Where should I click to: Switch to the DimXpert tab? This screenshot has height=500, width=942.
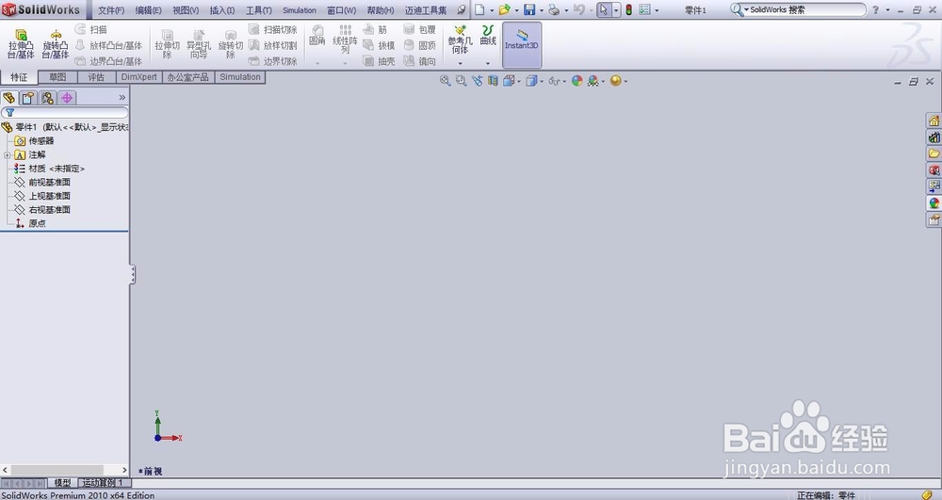[138, 77]
